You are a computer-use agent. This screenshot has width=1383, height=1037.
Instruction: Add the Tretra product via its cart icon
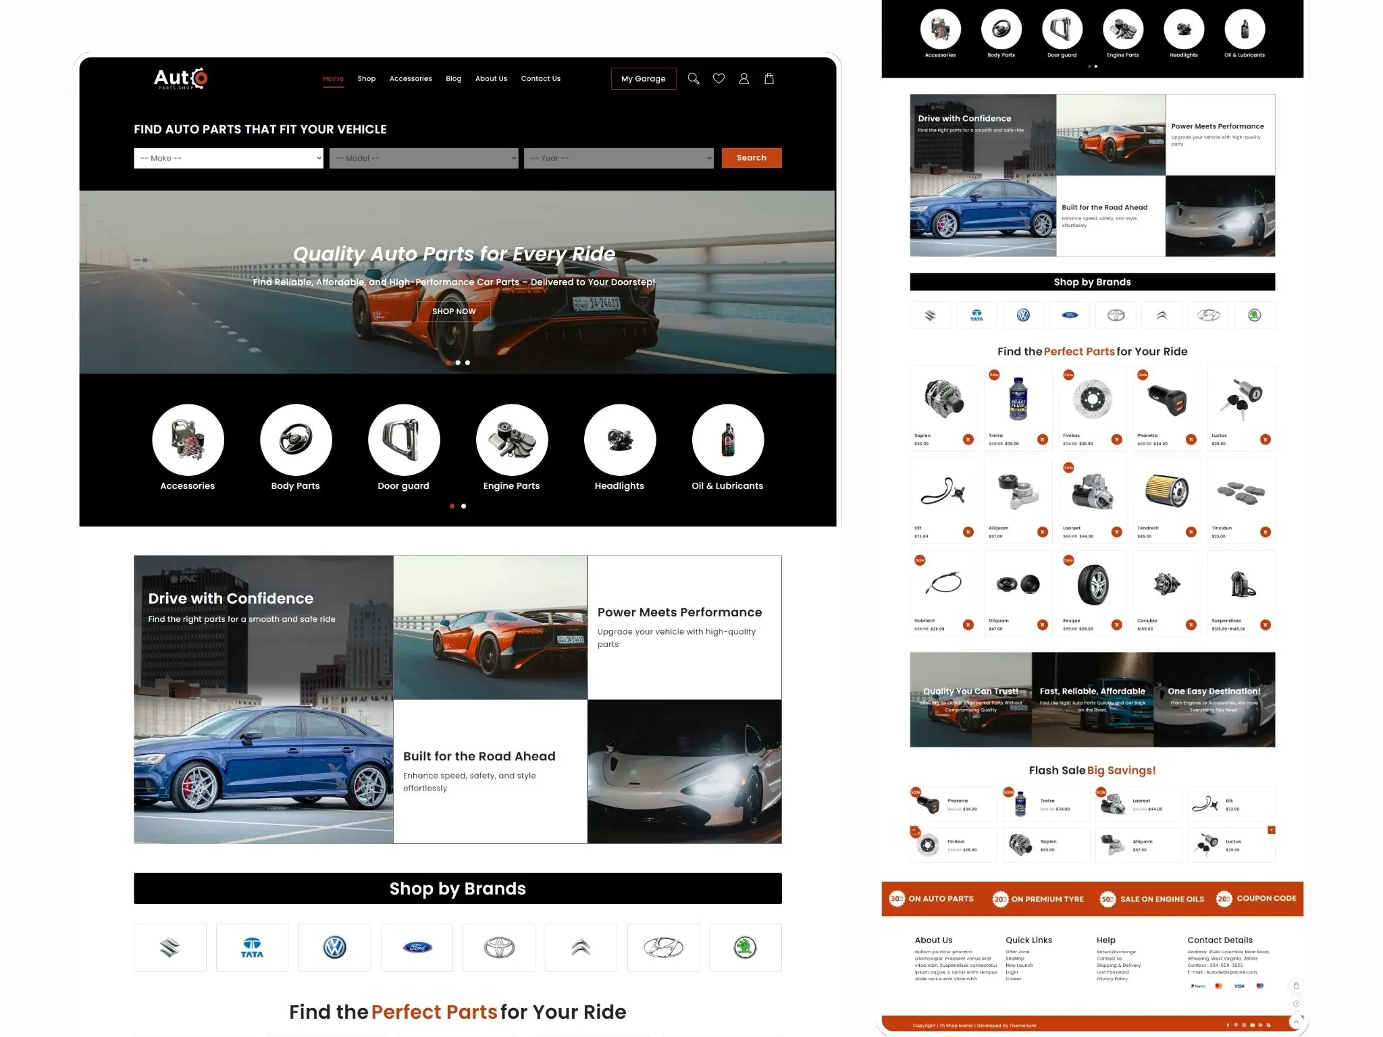(1042, 440)
